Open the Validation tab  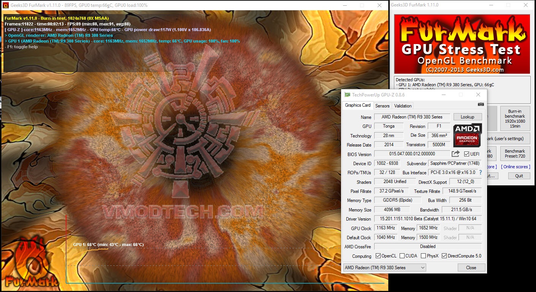tap(403, 106)
